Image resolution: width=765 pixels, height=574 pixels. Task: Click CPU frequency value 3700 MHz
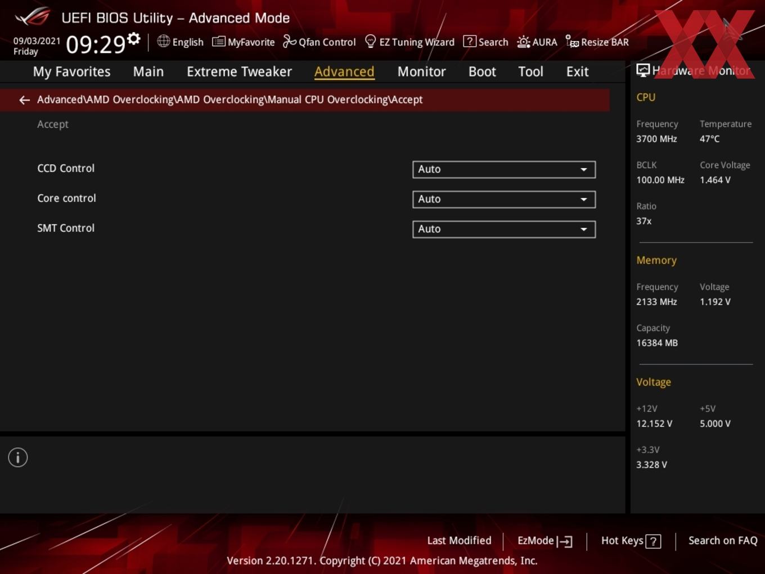656,138
